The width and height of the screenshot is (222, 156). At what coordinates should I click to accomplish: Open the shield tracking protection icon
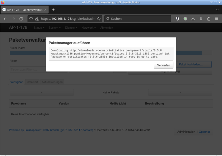[31, 19]
